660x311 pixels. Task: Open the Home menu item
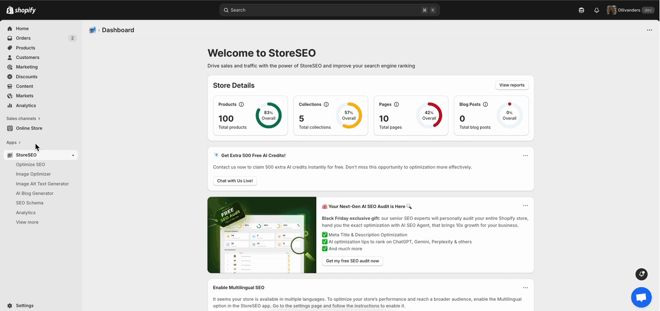pyautogui.click(x=23, y=28)
